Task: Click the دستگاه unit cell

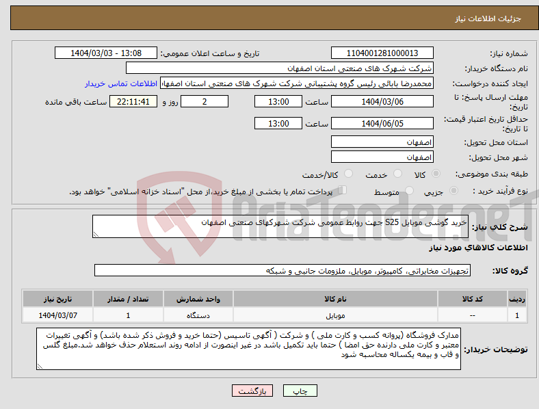Action: coord(198,315)
